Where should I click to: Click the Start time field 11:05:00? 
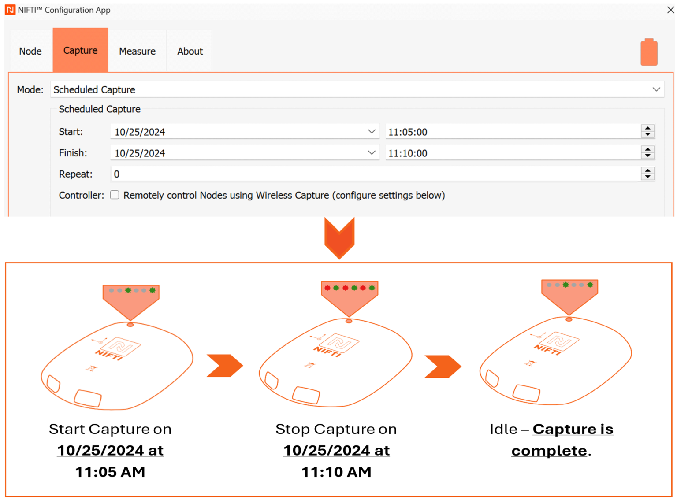513,132
